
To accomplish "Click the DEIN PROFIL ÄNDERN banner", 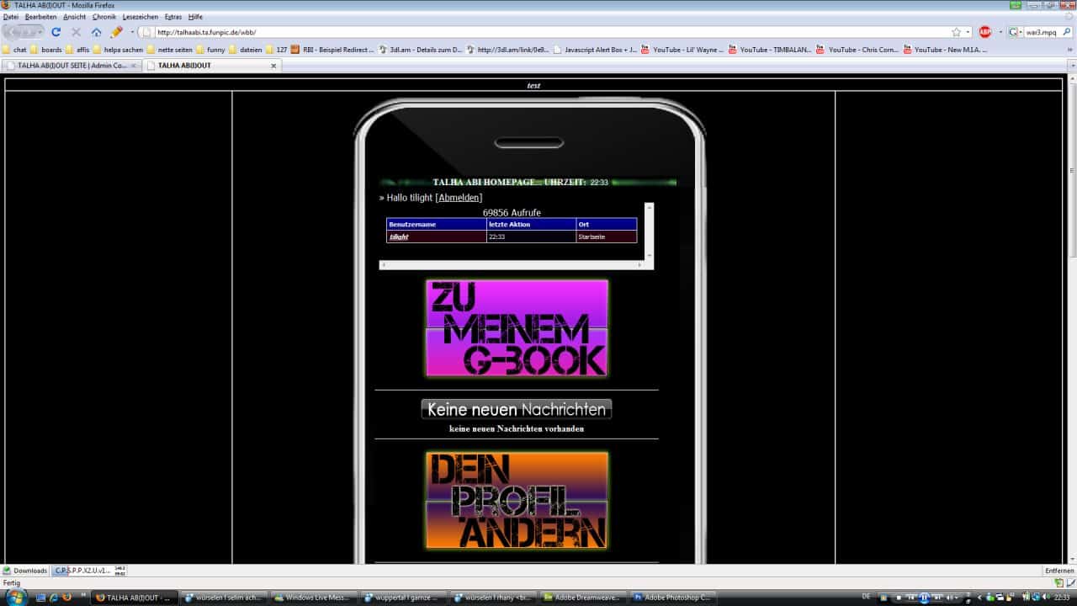I will 517,501.
